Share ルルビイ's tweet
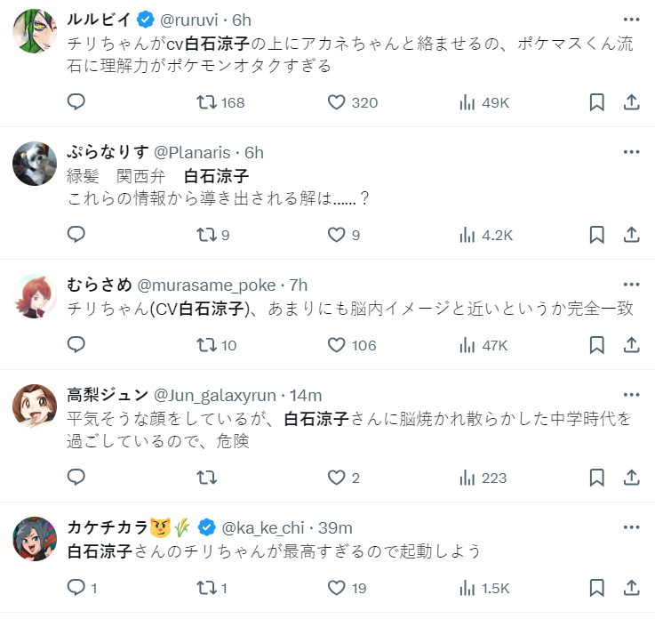655x619 pixels. click(631, 102)
